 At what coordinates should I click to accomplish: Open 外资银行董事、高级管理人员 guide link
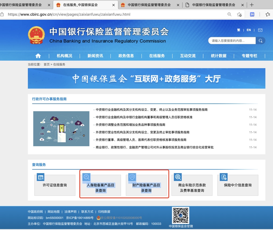pyautogui.click(x=141, y=140)
